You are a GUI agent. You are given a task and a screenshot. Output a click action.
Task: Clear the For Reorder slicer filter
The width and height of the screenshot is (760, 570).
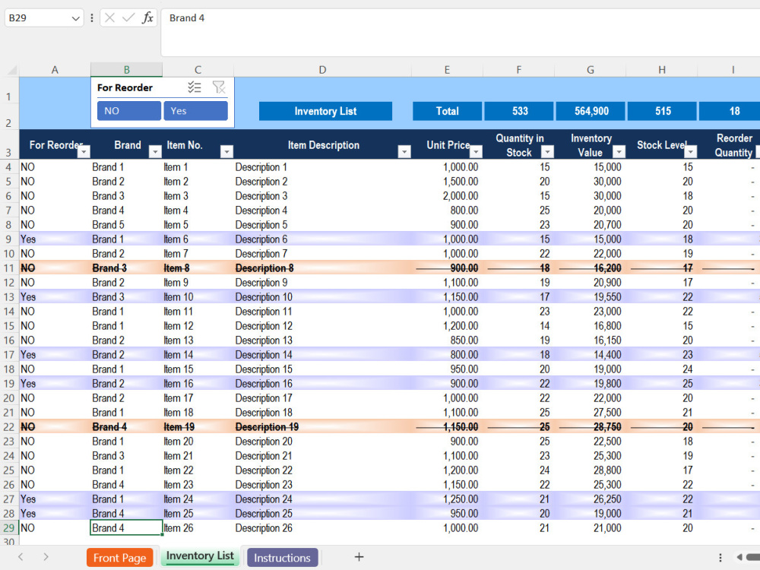point(219,87)
